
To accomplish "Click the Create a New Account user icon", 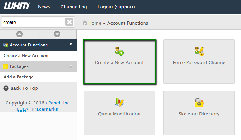I will [119, 51].
